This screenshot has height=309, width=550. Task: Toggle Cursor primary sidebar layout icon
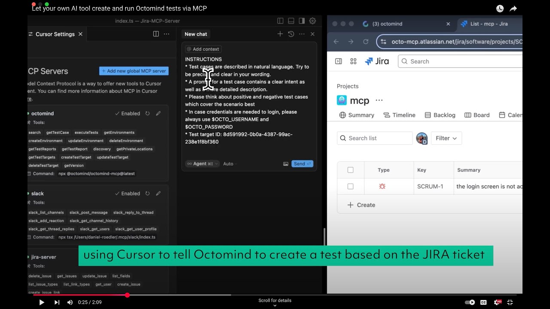(280, 21)
